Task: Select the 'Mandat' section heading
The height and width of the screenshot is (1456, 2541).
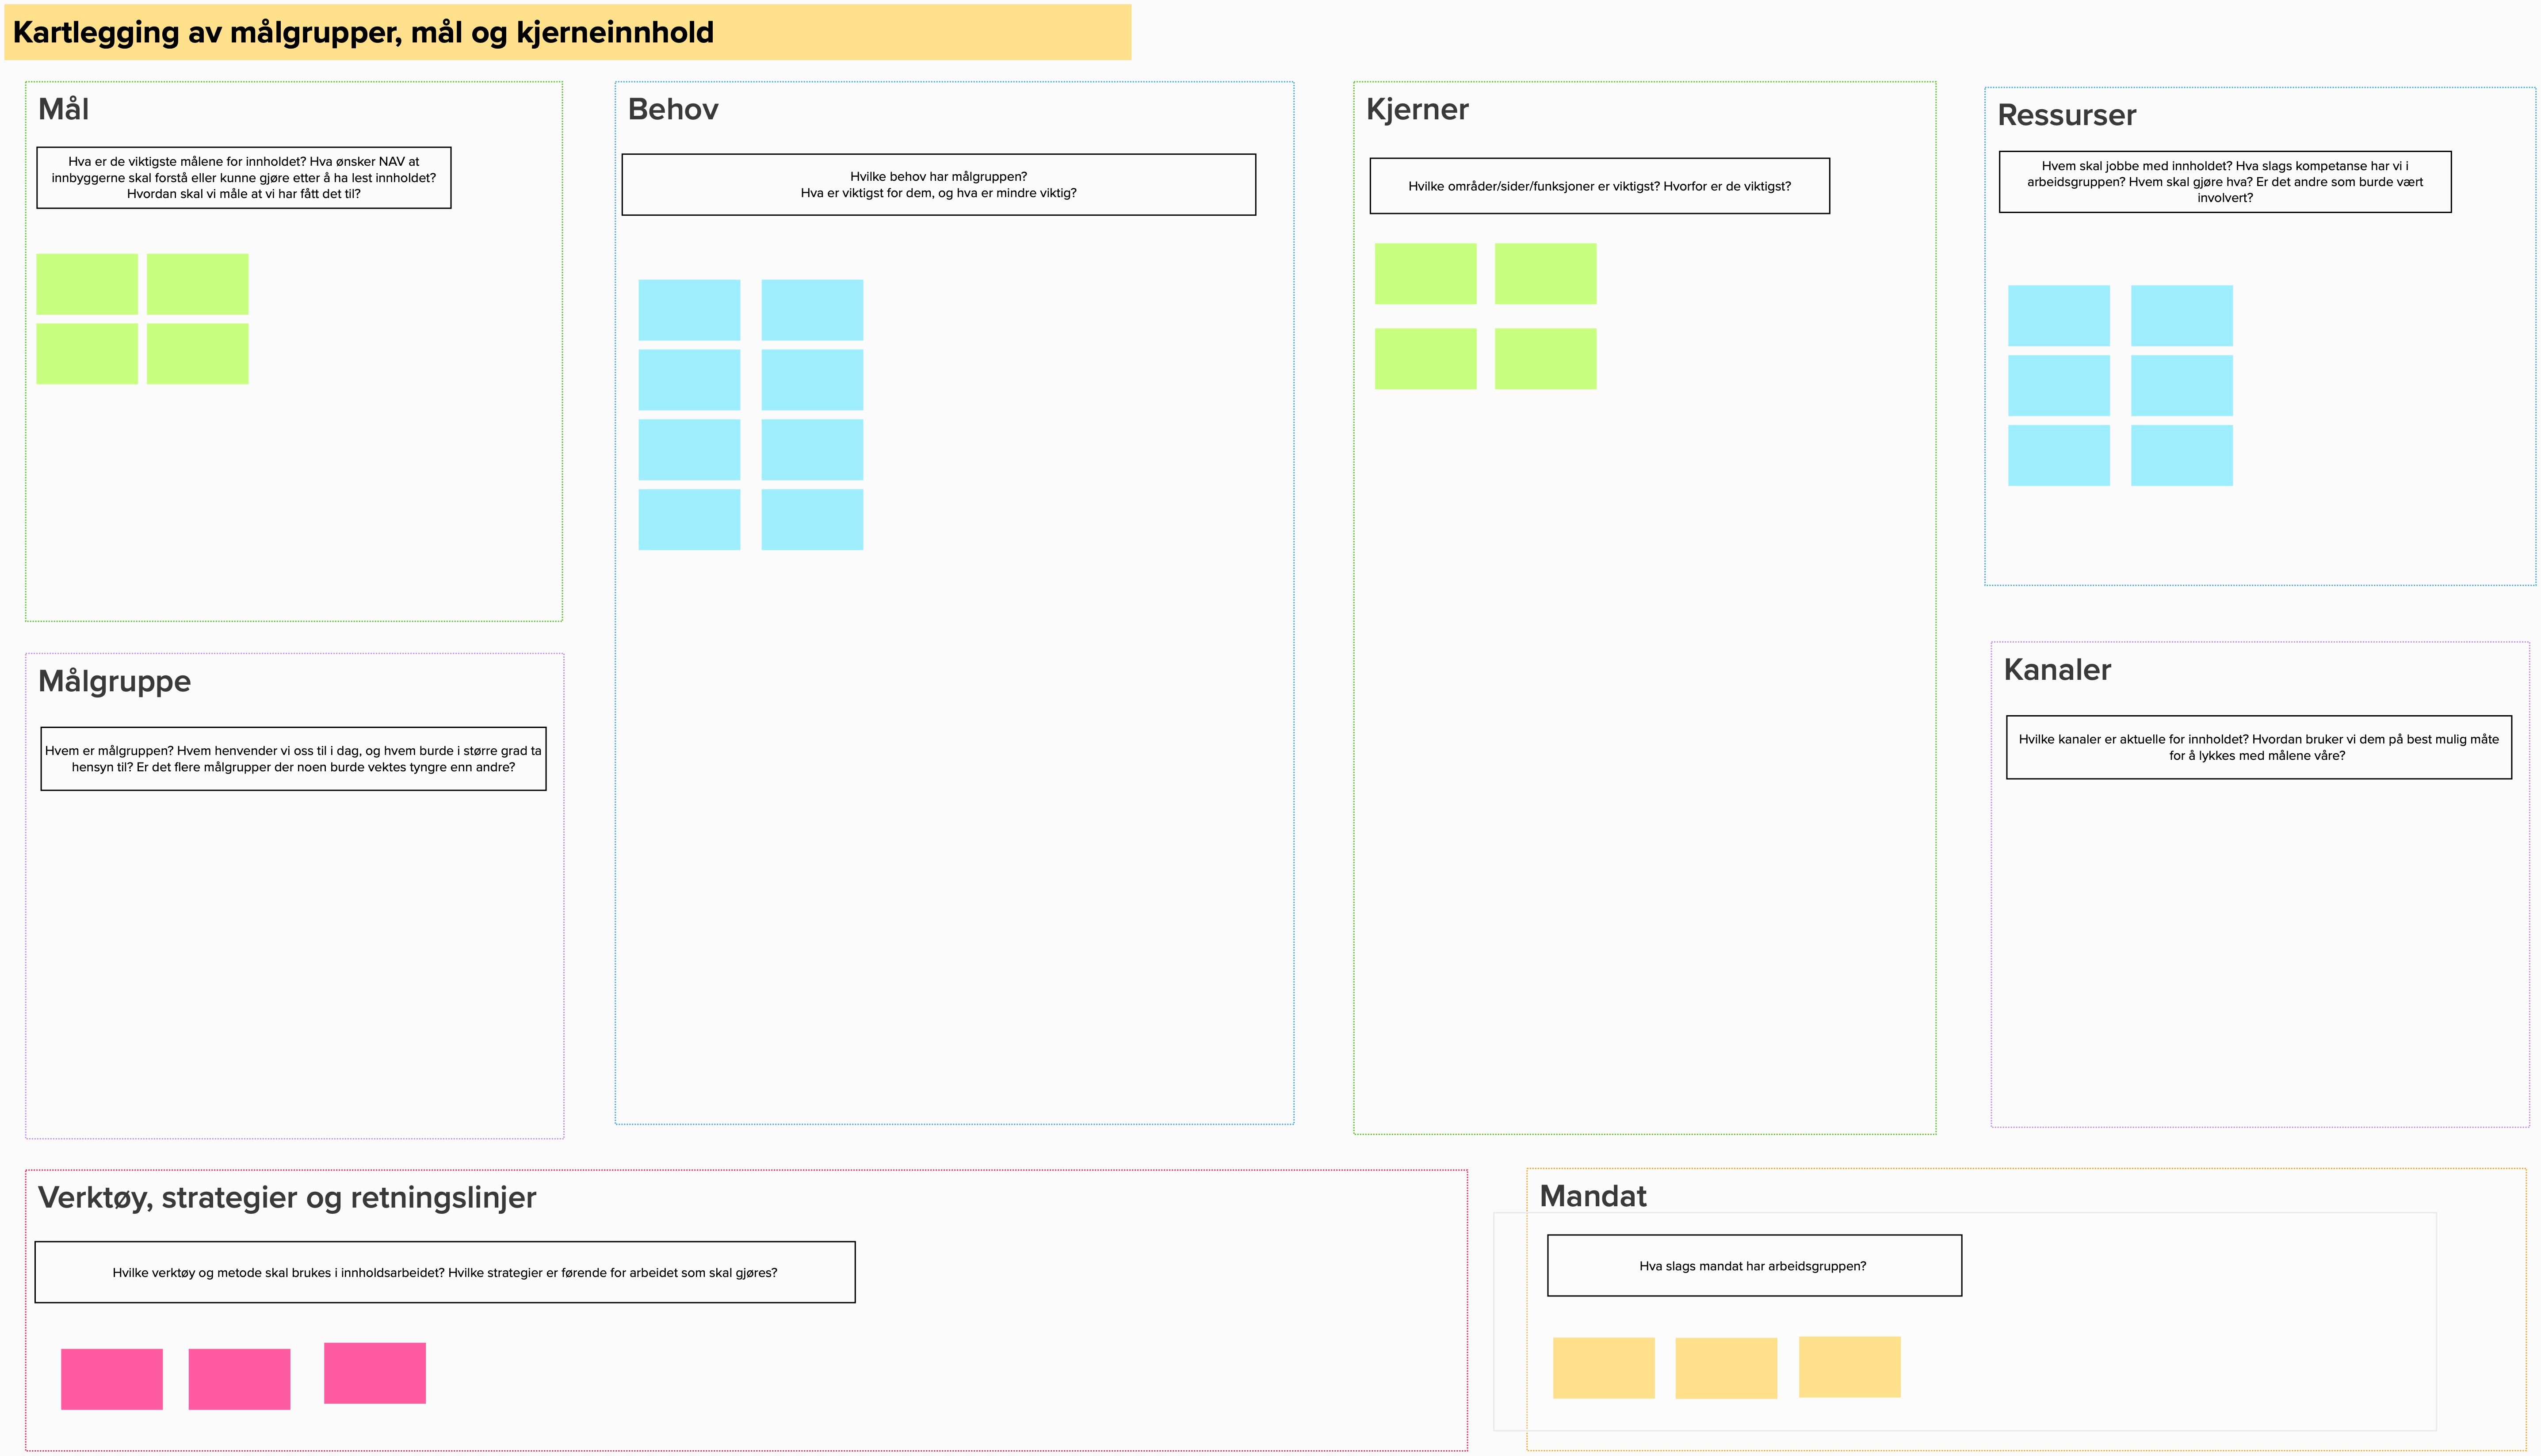Action: (1592, 1196)
